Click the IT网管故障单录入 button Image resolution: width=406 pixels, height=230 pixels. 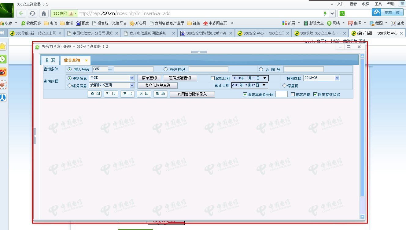[x=192, y=95]
